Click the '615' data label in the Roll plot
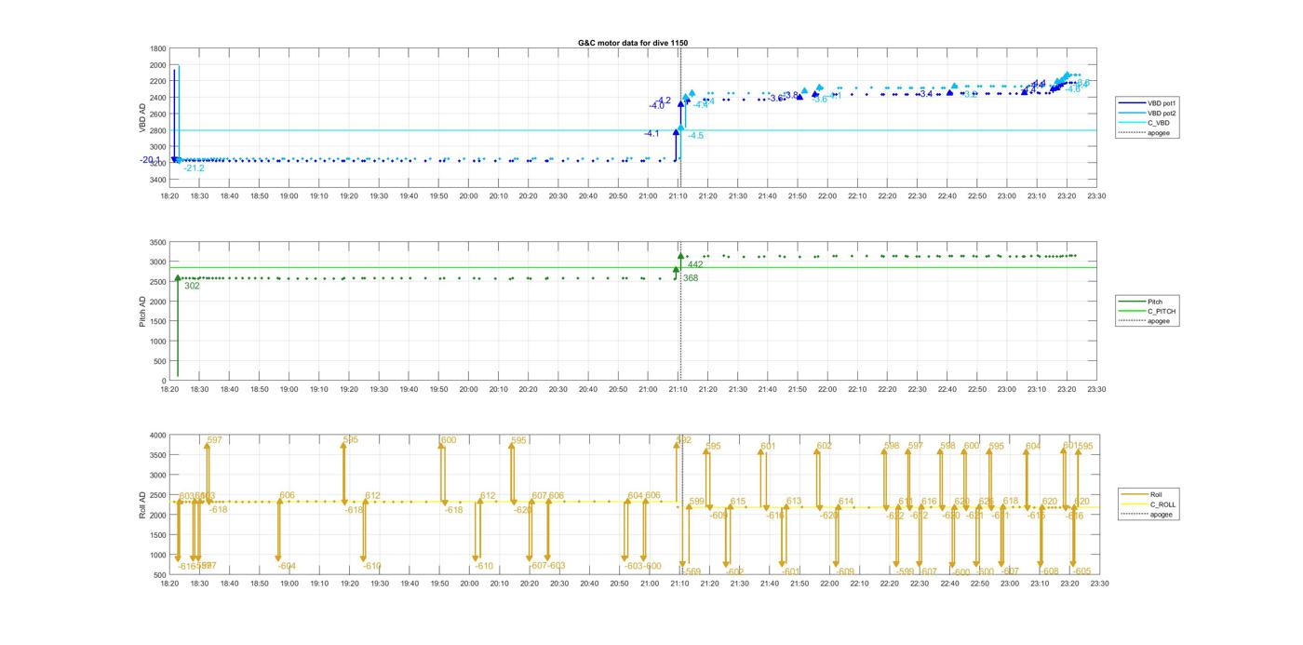 pyautogui.click(x=738, y=502)
